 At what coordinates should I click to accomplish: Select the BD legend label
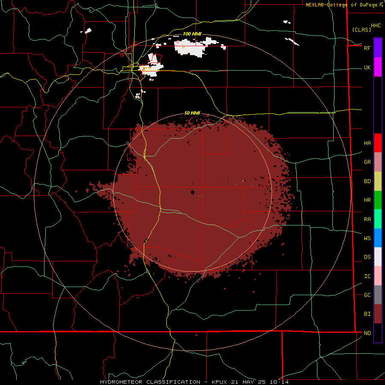[367, 181]
